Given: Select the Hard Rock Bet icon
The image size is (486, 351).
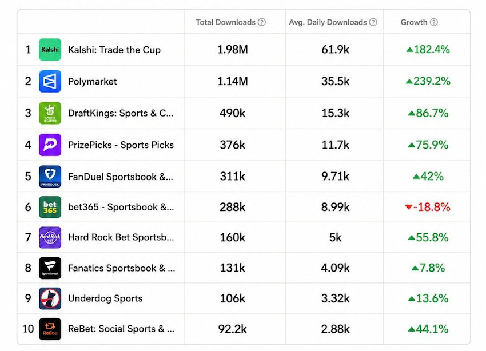Looking at the screenshot, I should pyautogui.click(x=50, y=237).
